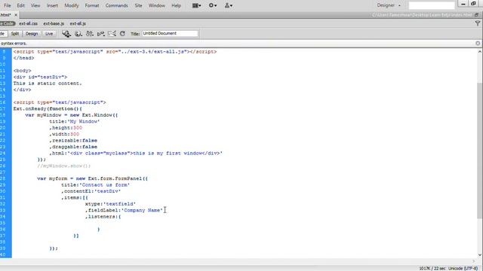Click the code line with ext-all.js script tag
This screenshot has height=271, width=483.
pos(115,52)
